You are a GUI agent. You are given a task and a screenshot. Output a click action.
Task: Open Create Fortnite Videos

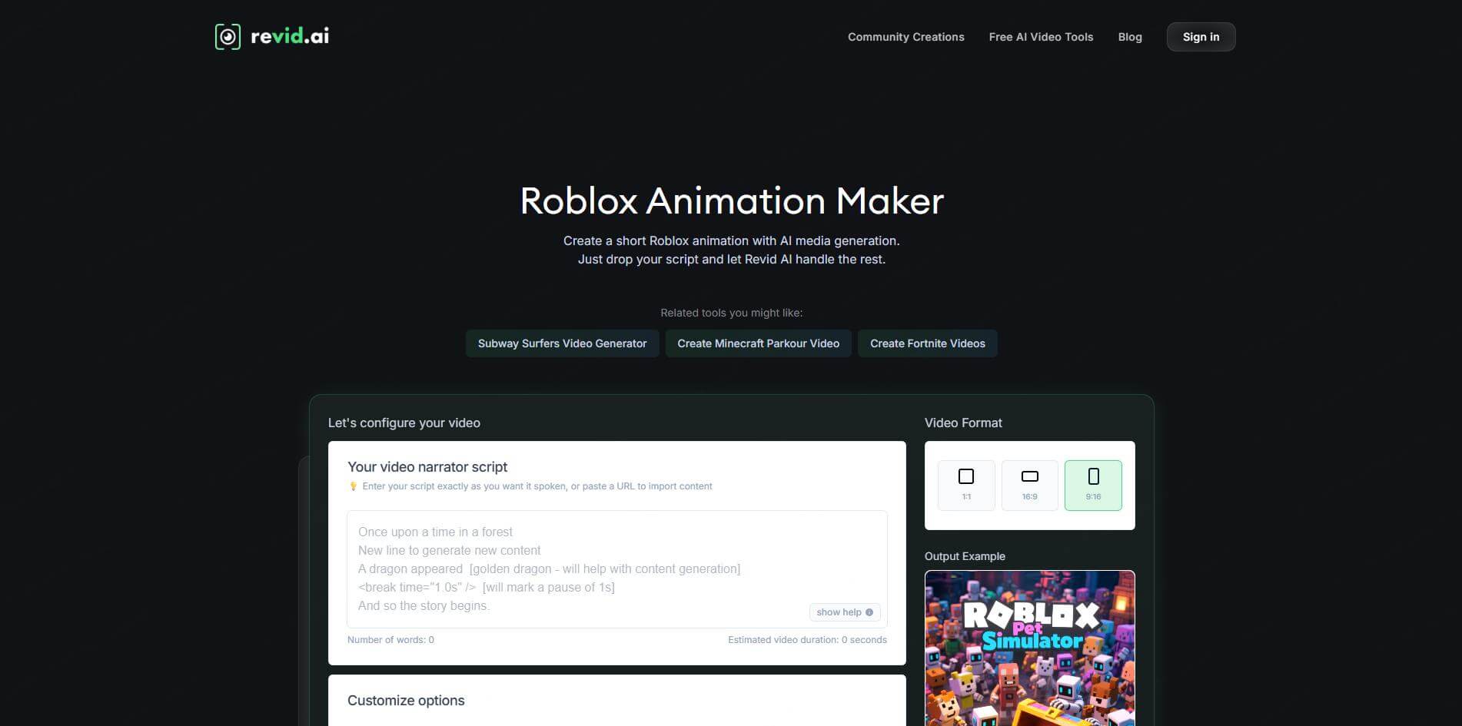point(927,343)
